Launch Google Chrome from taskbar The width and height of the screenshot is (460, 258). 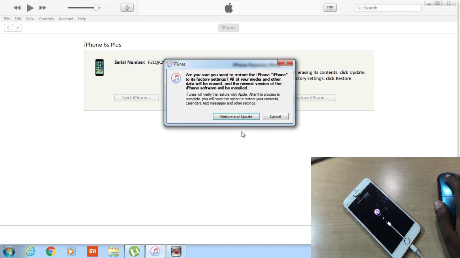point(51,252)
